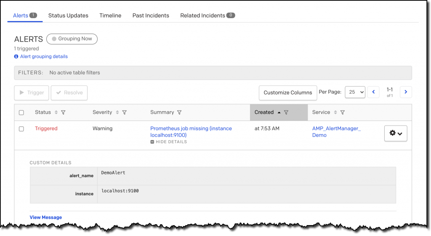Open Prometheus job missing alert link
The width and height of the screenshot is (431, 236).
click(191, 132)
